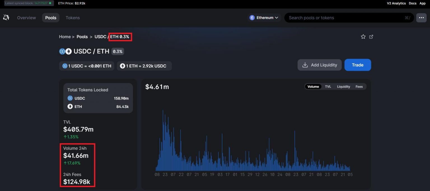
Task: Switch the chart to TVL view
Action: 328,86
